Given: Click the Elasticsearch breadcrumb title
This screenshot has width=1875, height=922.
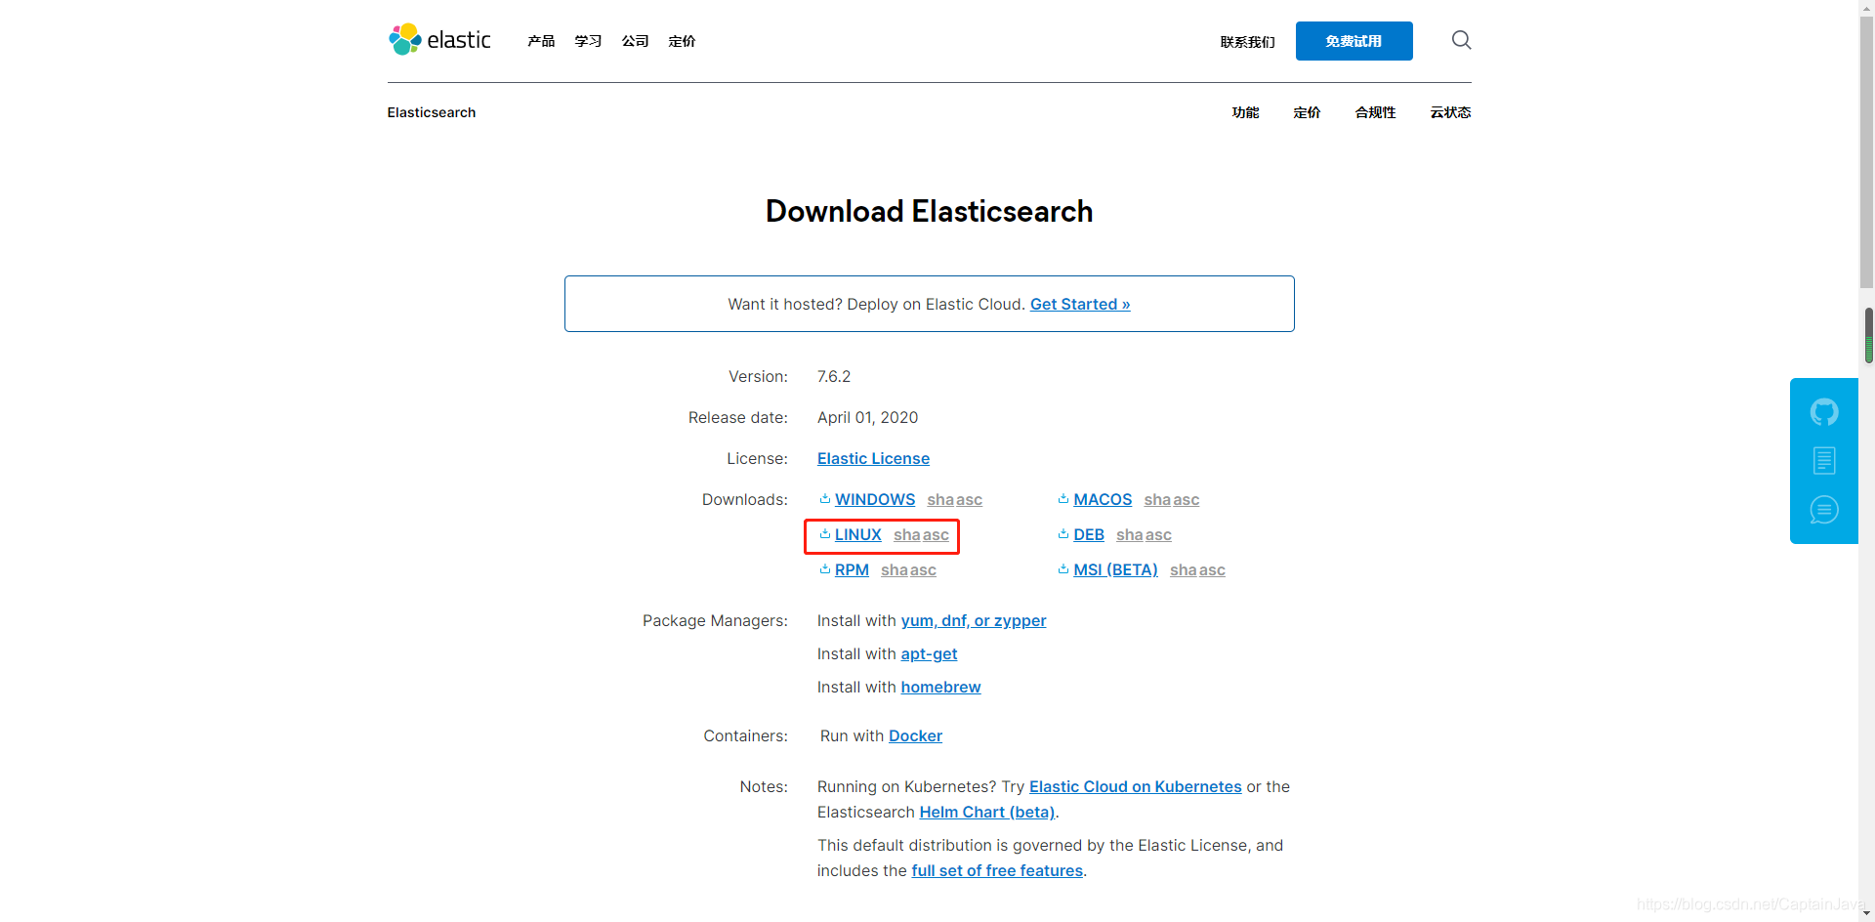Looking at the screenshot, I should (432, 112).
